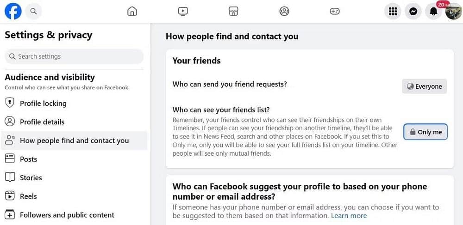463x225 pixels.
Task: Open the grid Menu icon
Action: [x=393, y=12]
